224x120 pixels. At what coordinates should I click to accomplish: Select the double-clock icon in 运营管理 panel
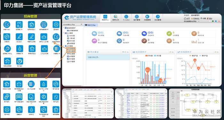point(7,97)
